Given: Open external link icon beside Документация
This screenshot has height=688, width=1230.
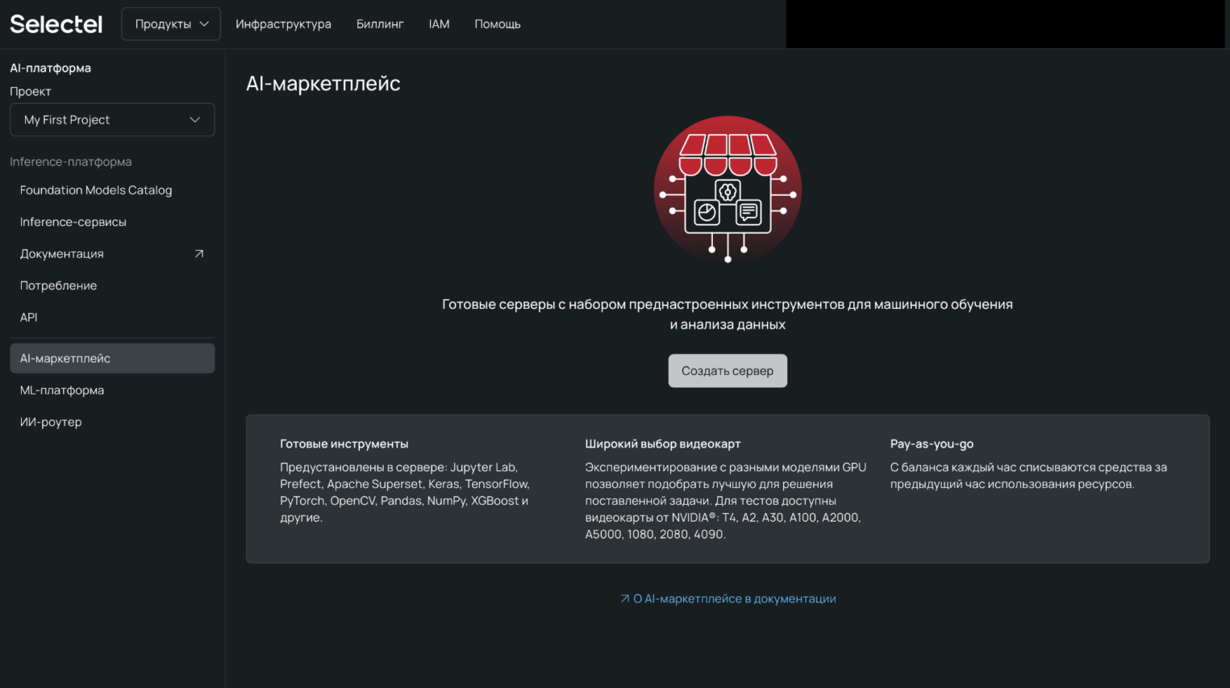Looking at the screenshot, I should tap(199, 253).
